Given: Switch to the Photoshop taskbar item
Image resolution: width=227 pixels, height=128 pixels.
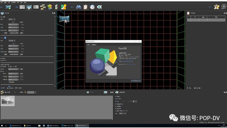Looking at the screenshot, I should pos(67,126).
